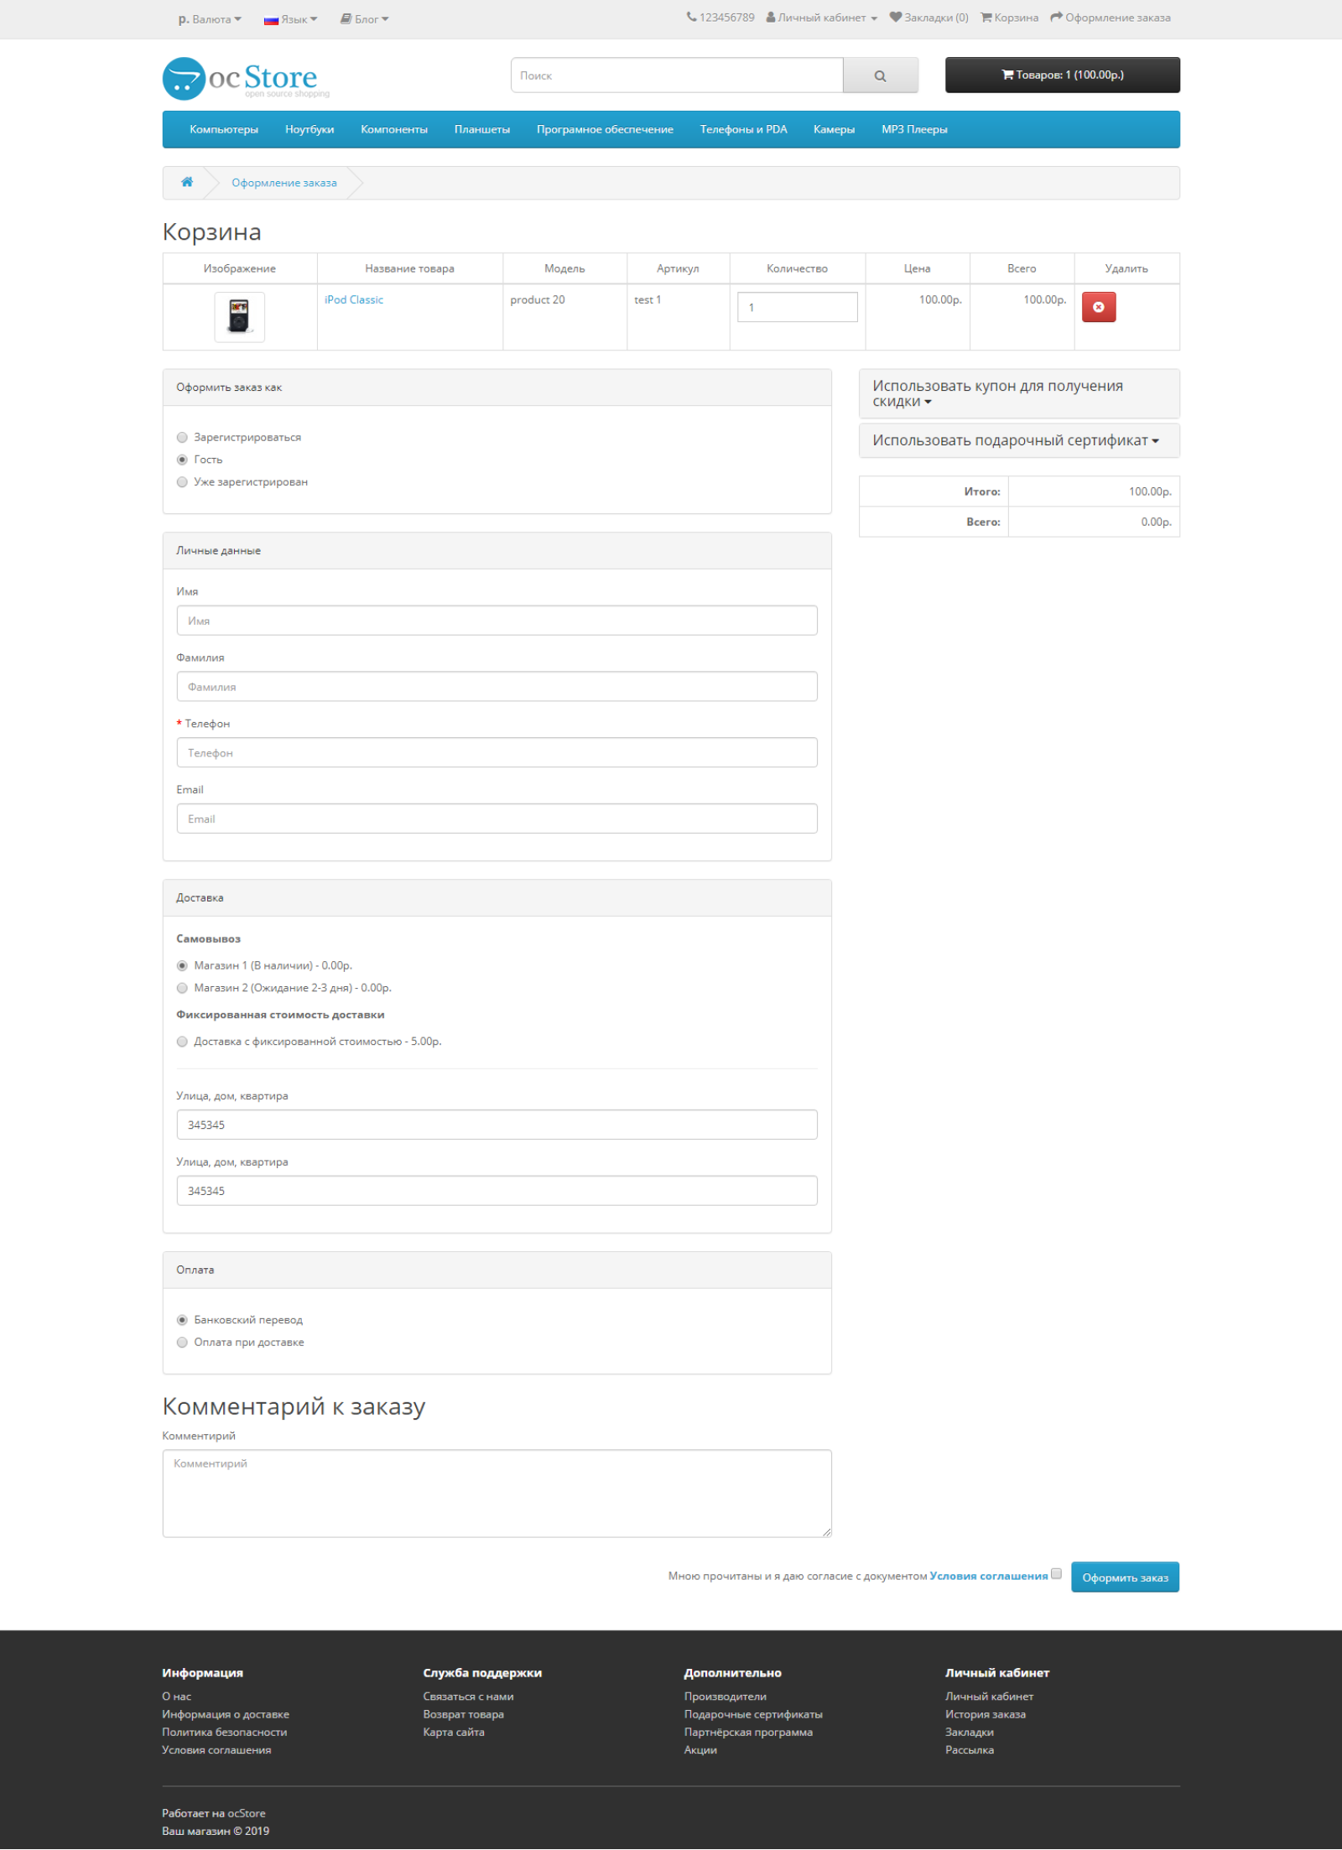Open footer link Информация о доставке
This screenshot has height=1850, width=1342.
tap(226, 1715)
